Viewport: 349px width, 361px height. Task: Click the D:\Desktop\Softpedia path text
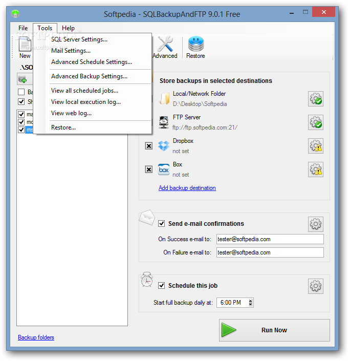tap(200, 104)
